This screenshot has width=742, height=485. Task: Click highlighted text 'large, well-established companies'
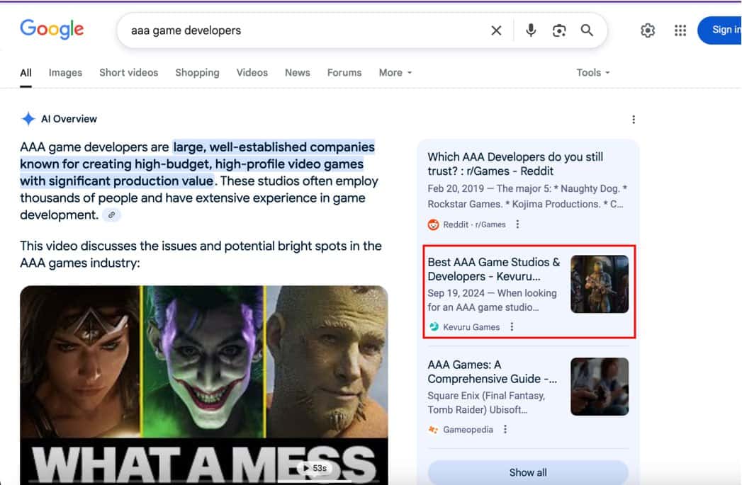click(x=274, y=147)
